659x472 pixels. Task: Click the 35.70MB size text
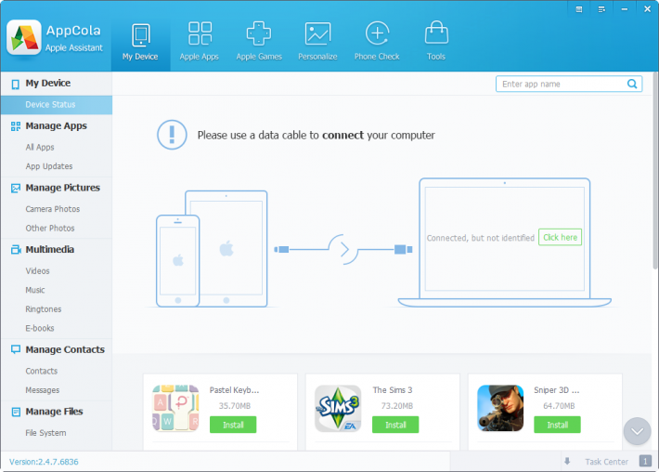point(235,406)
